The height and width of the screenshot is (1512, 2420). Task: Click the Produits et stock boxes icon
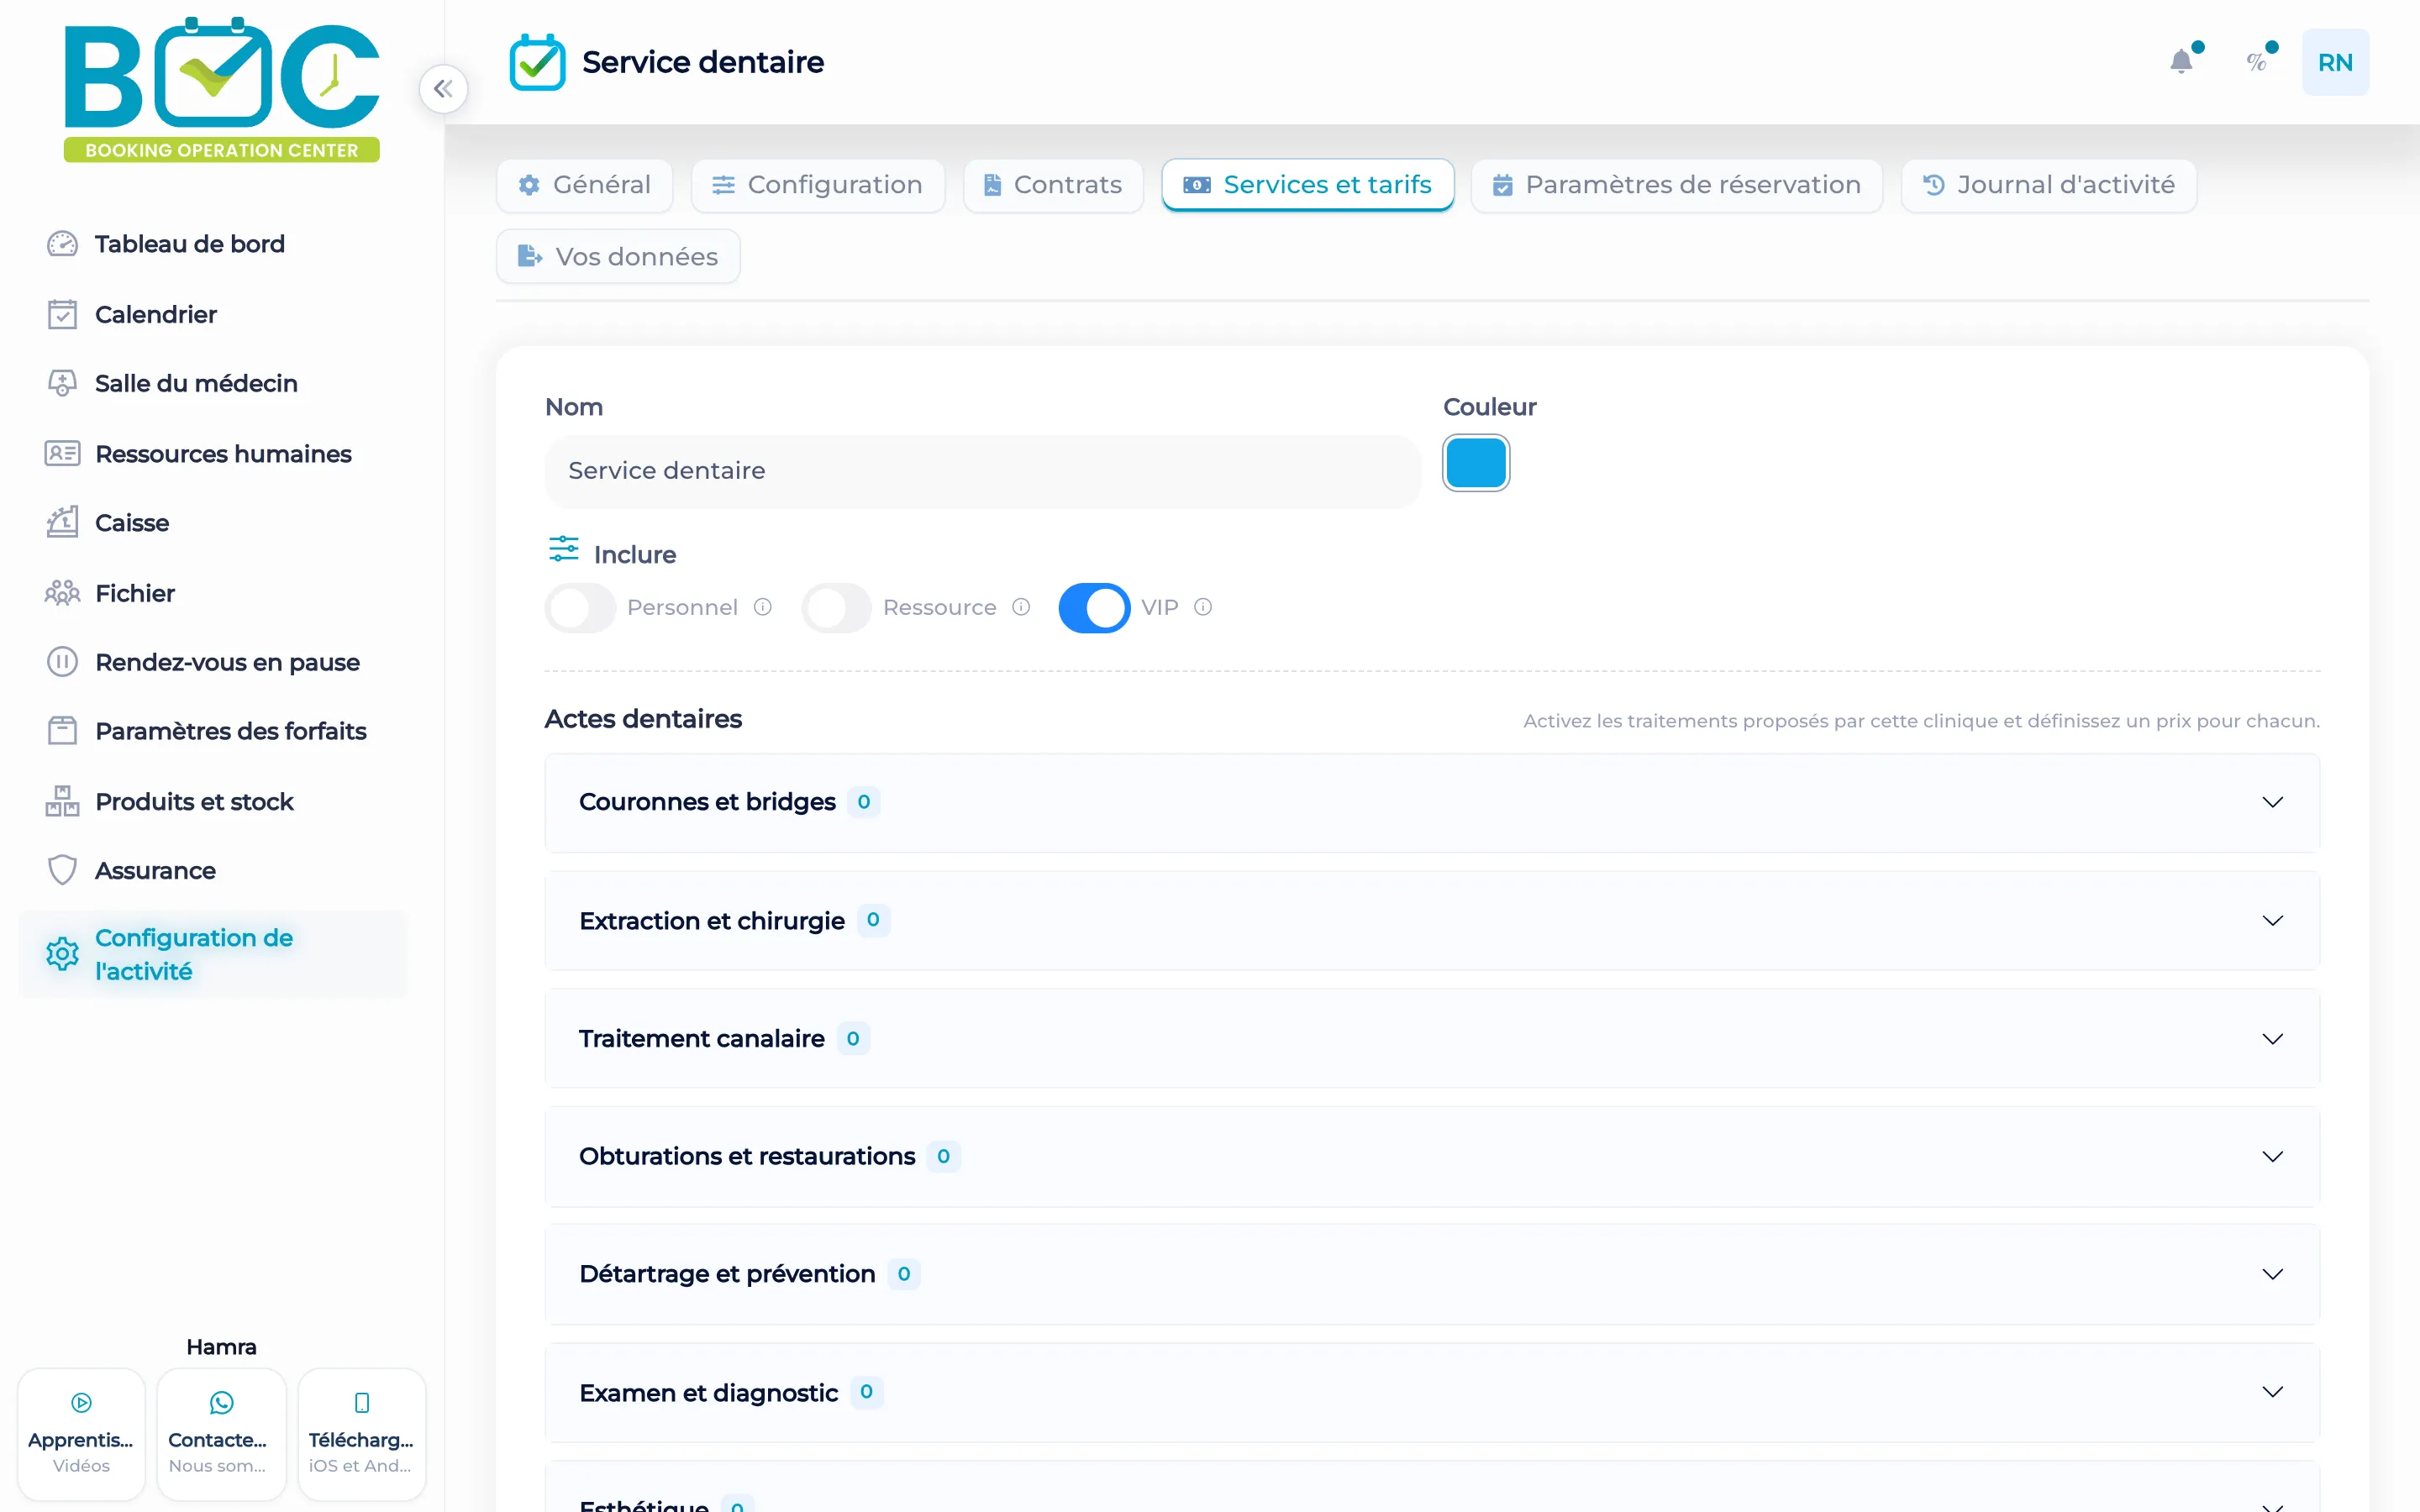coord(62,801)
